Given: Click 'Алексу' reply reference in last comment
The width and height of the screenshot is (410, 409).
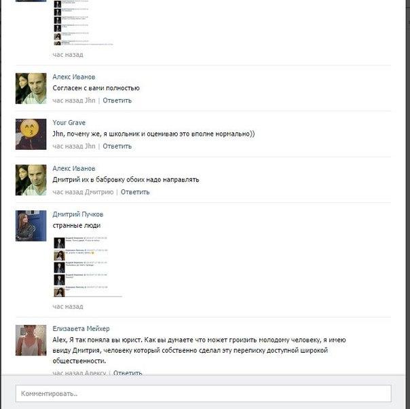Looking at the screenshot, I should point(96,373).
